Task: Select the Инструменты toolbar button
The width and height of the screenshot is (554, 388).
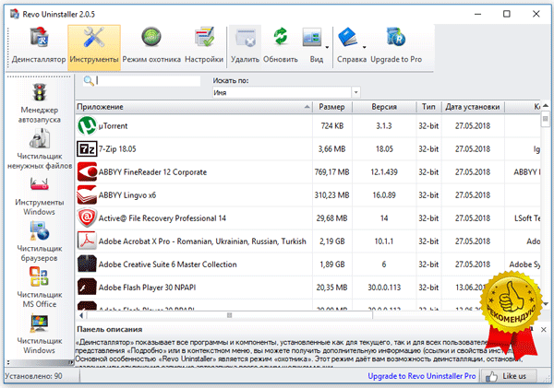Action: point(94,47)
